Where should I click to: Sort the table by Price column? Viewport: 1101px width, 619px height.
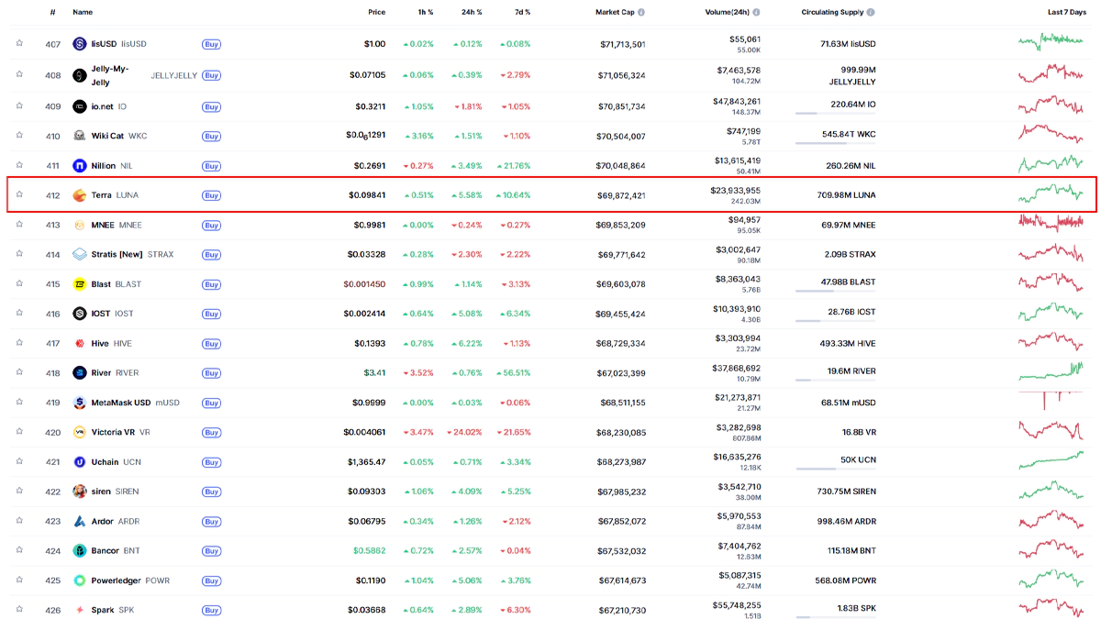pos(376,13)
